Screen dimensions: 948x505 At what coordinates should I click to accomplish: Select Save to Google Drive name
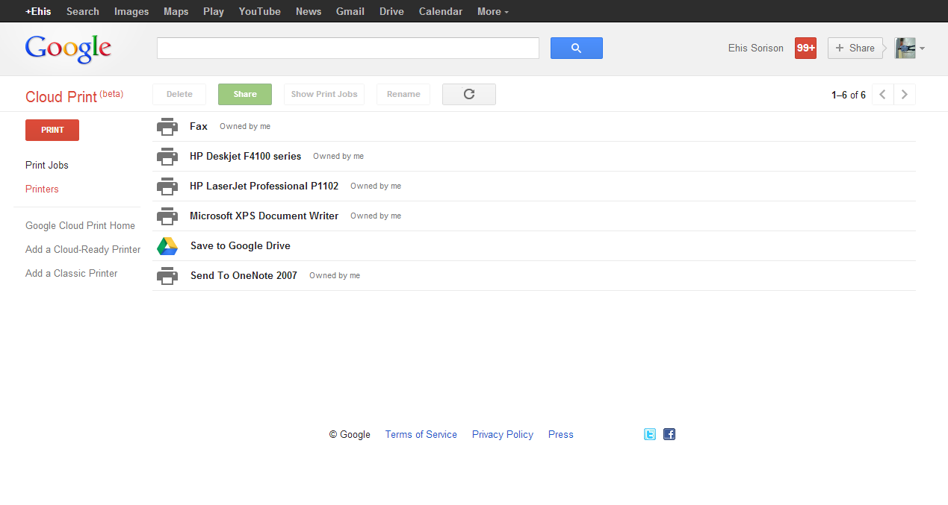pos(241,245)
